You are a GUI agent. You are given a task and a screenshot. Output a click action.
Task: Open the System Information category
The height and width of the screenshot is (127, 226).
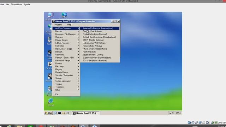66,81
